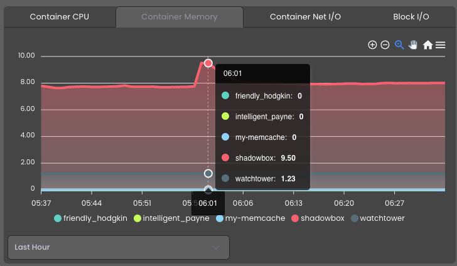457x266 pixels.
Task: Click the chevron arrow in Last Hour selector
Action: point(216,248)
